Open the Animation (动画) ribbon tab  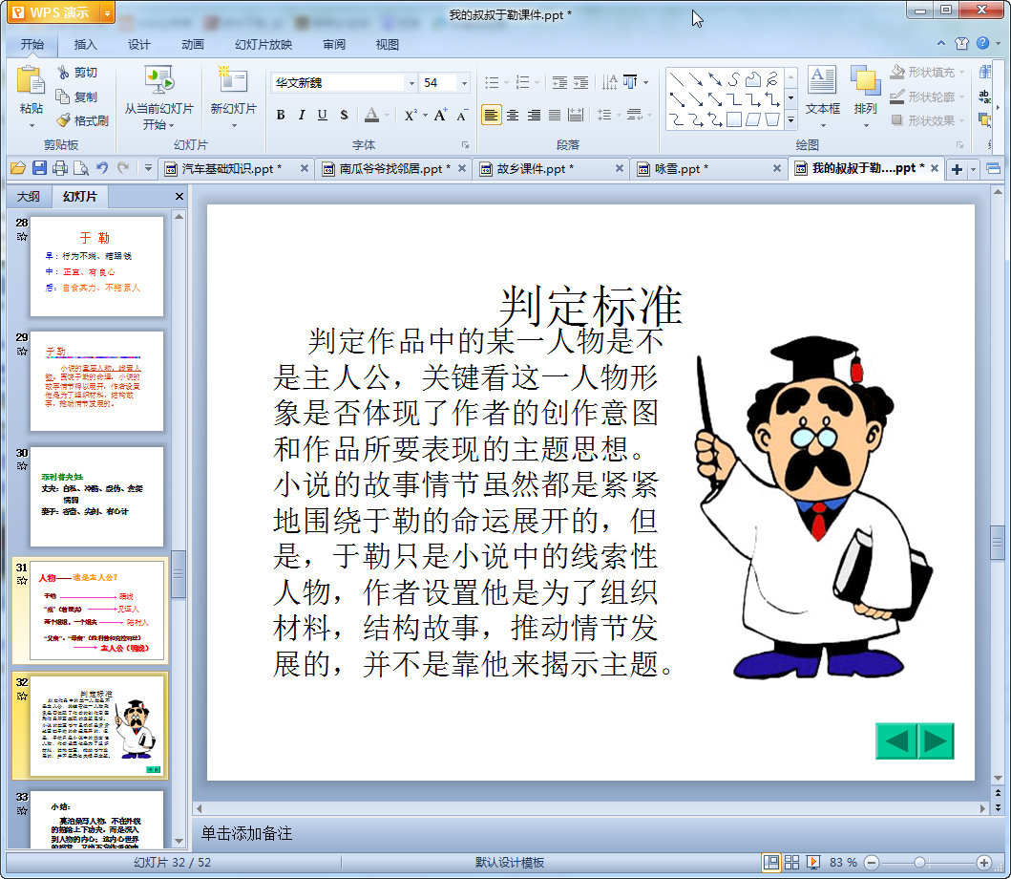tap(192, 45)
